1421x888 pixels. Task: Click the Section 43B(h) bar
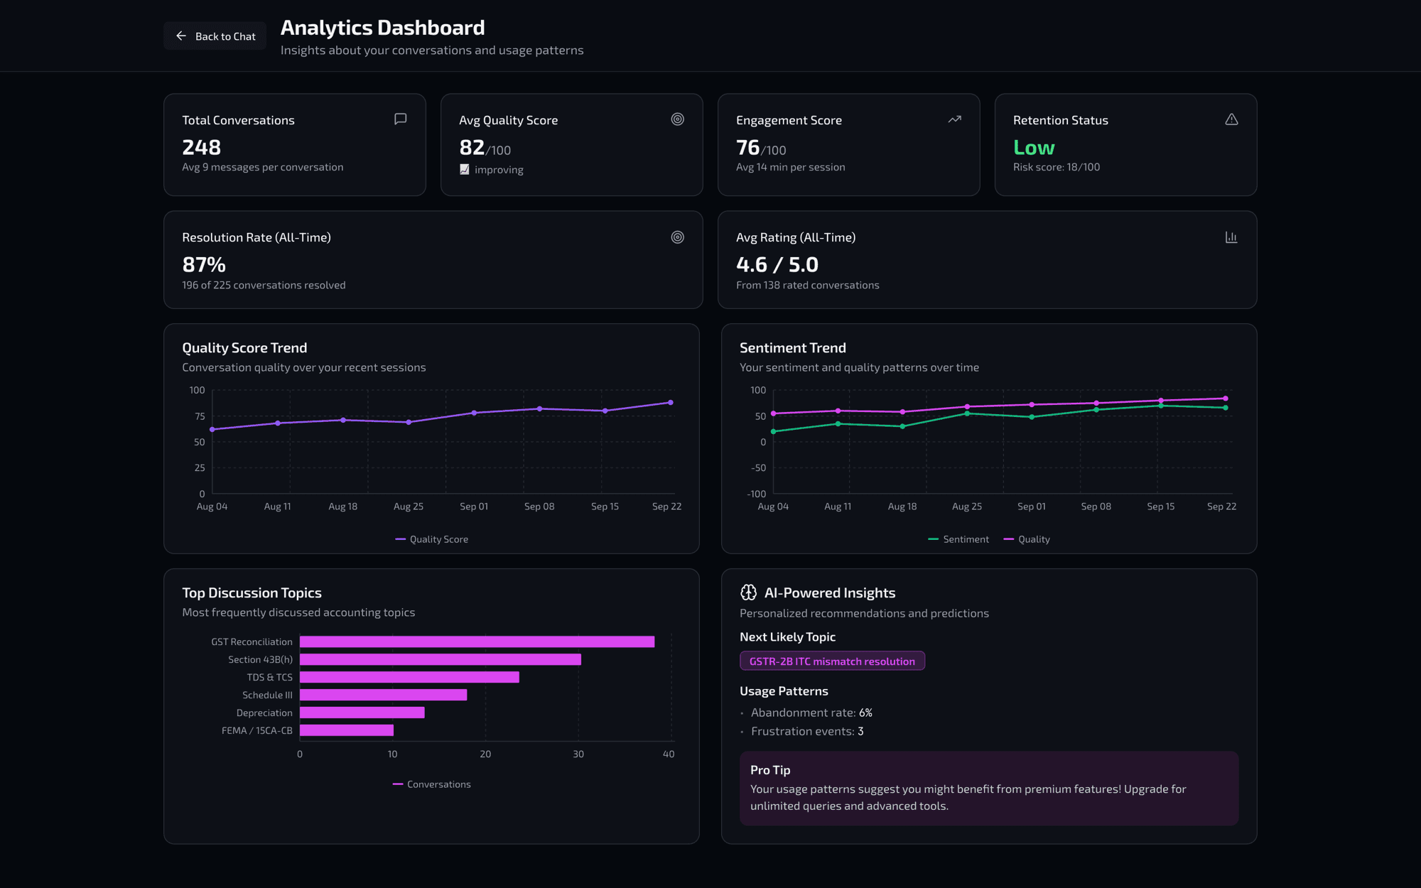coord(441,659)
